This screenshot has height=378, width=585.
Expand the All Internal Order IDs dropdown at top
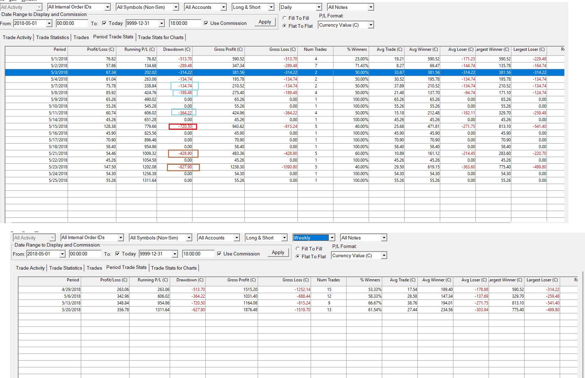107,7
